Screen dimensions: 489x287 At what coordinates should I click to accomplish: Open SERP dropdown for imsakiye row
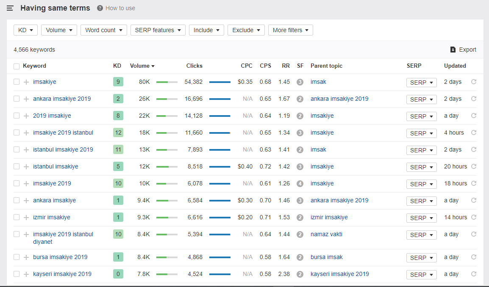pyautogui.click(x=421, y=83)
